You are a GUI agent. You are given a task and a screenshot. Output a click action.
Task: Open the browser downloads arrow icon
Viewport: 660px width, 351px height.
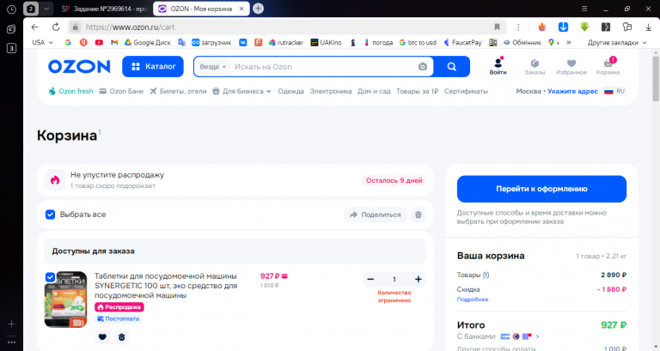pos(648,27)
